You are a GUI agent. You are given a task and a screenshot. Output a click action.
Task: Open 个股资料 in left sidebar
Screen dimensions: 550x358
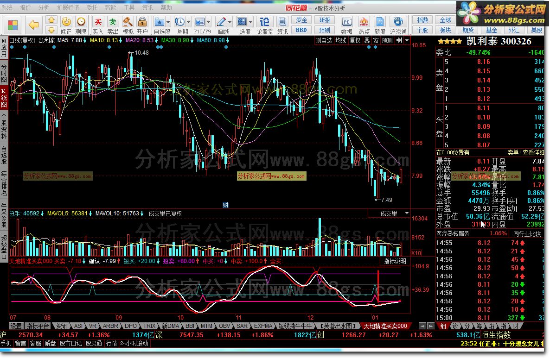coord(4,126)
